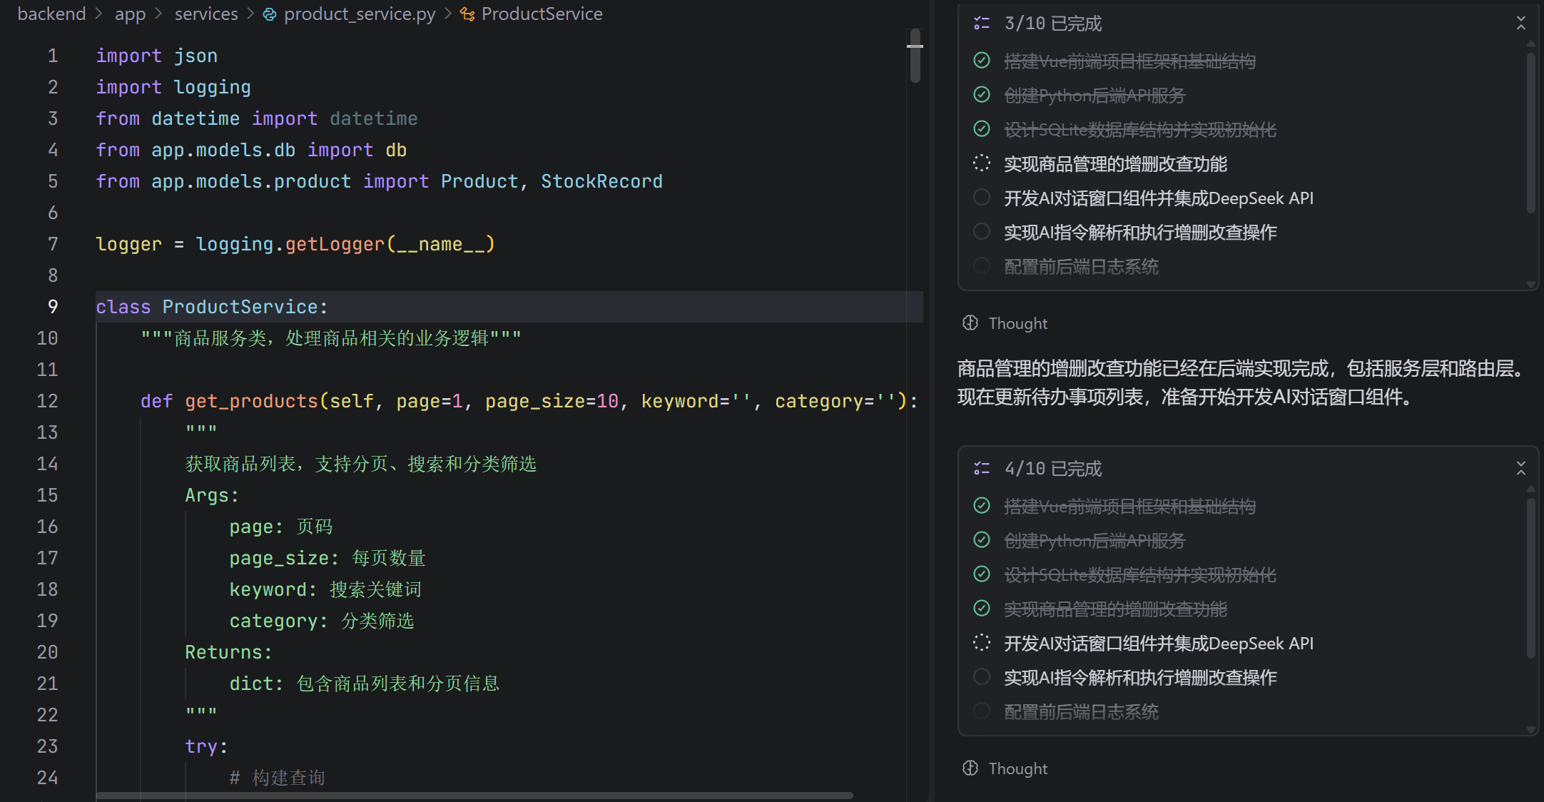Click the editor vertical scrollbar thumb
Image resolution: width=1544 pixels, height=802 pixels.
click(915, 57)
